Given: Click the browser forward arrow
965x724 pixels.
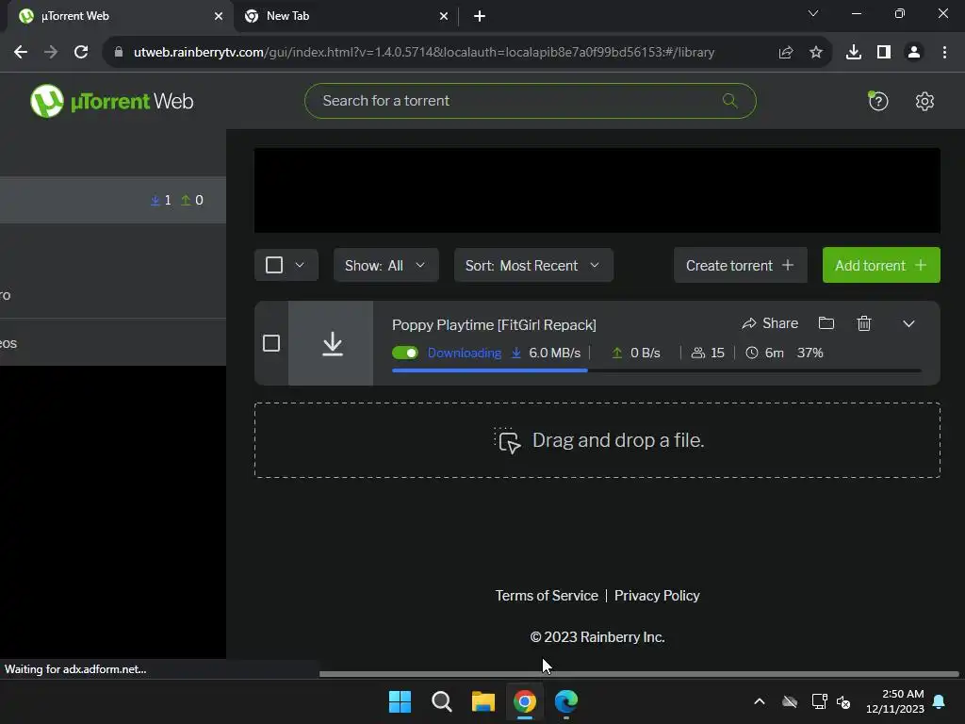Looking at the screenshot, I should click(51, 53).
